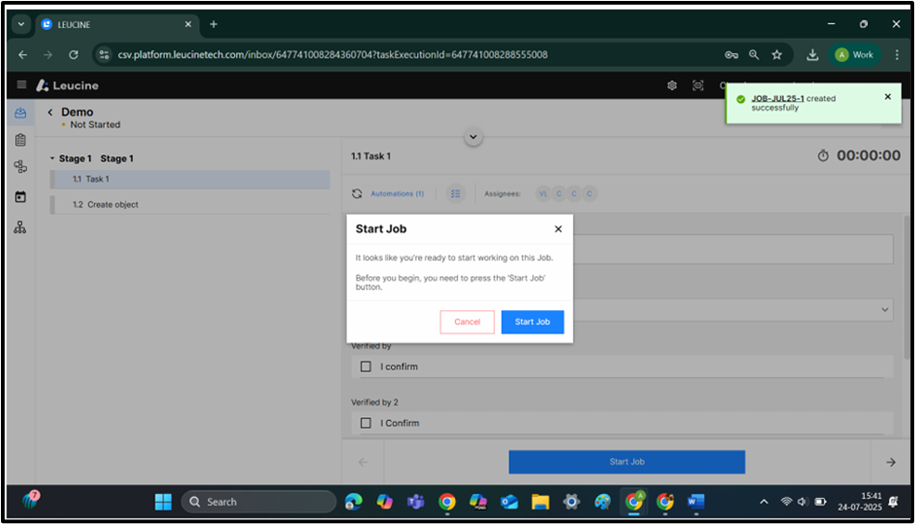Screen dimensions: 915x524
Task: Click the wide Start Job button at bottom
Action: (x=627, y=462)
